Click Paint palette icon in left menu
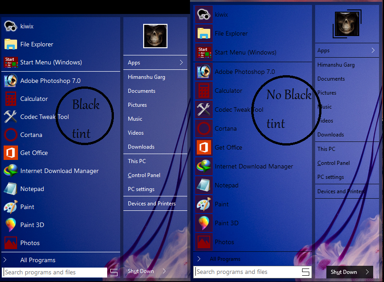Image resolution: width=384 pixels, height=282 pixels. (x=10, y=207)
